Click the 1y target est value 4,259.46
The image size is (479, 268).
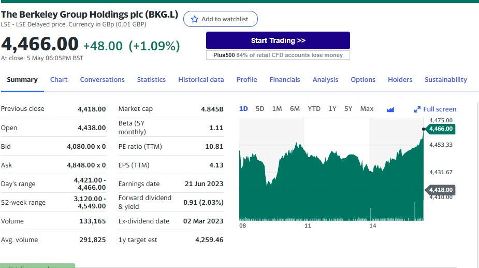(209, 240)
